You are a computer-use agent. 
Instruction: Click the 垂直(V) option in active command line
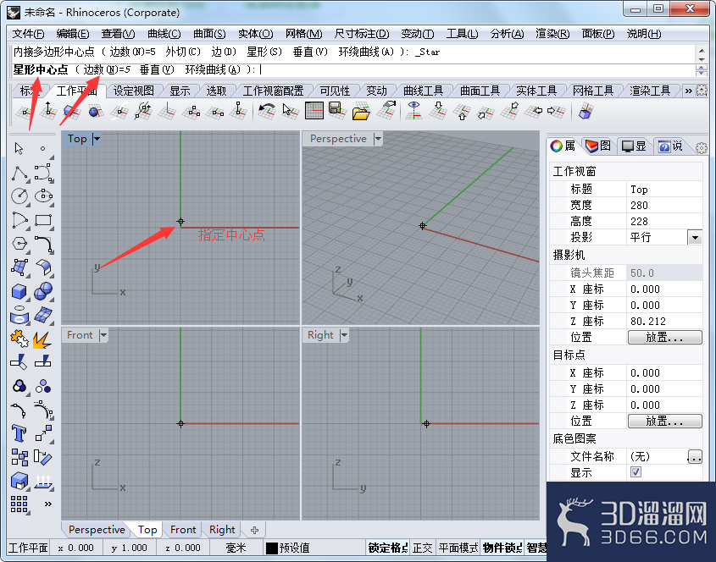pyautogui.click(x=157, y=69)
